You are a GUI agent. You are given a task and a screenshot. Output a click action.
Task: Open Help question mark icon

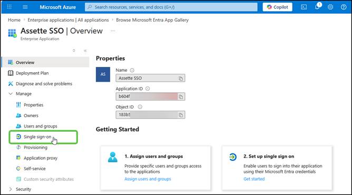tap(344, 7)
